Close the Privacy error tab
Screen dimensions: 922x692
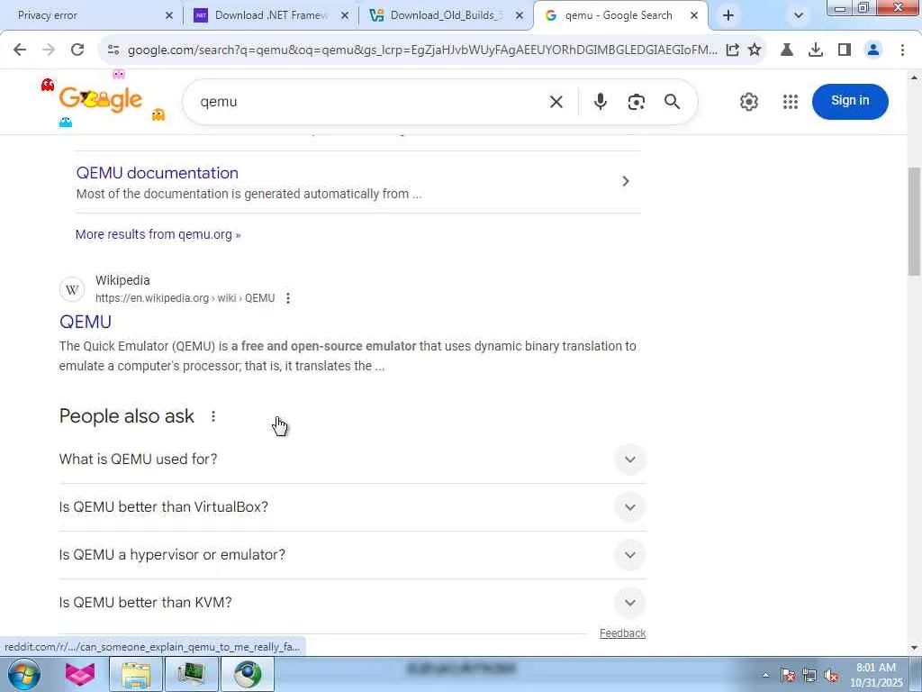[168, 16]
